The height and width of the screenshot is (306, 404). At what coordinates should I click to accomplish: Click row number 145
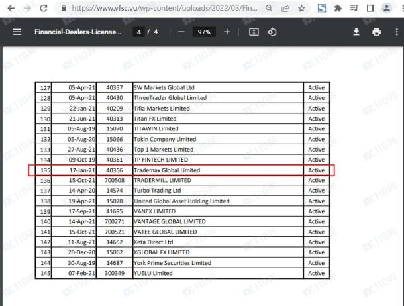(x=45, y=273)
